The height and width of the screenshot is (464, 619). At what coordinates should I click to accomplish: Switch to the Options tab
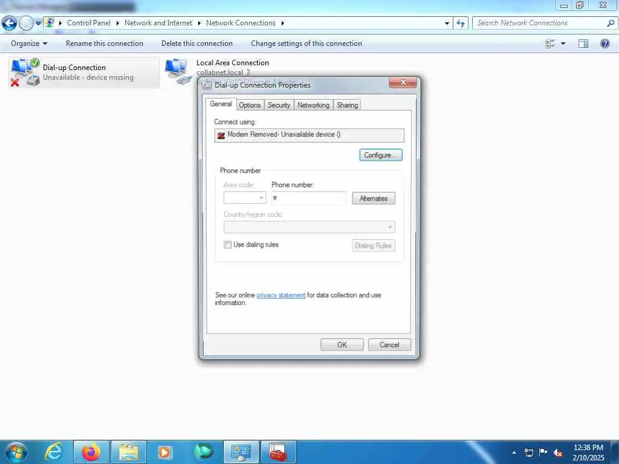[250, 105]
